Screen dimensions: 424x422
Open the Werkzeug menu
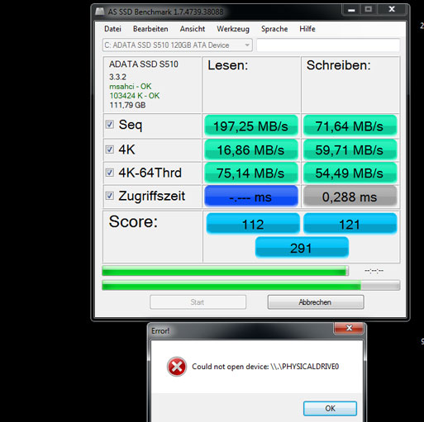point(233,29)
